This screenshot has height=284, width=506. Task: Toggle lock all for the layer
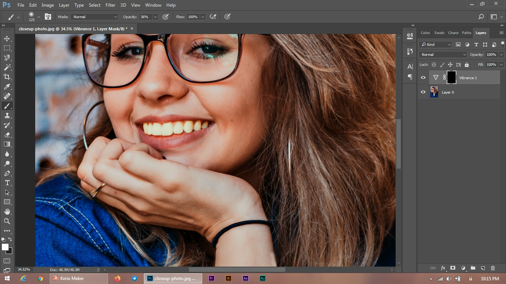coord(466,65)
